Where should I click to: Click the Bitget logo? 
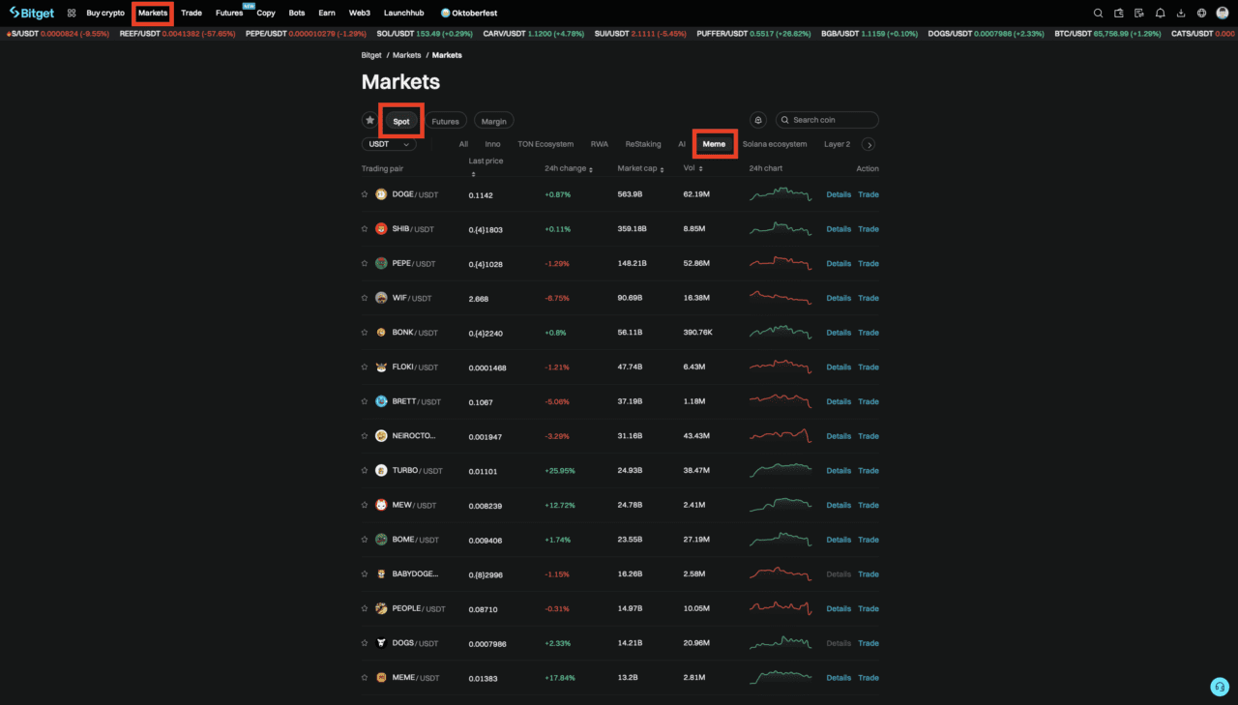pos(31,13)
